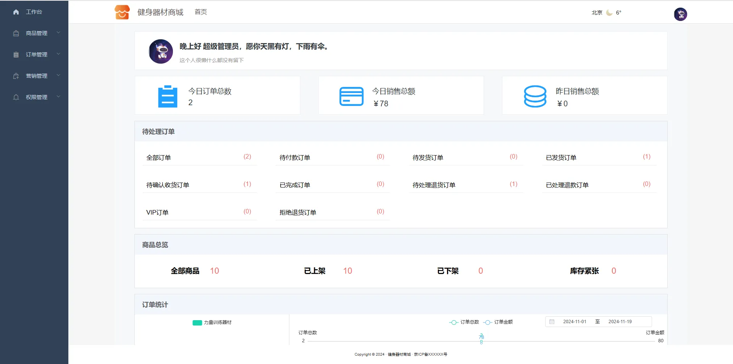Viewport: 733px width, 364px height.
Task: Click the moon weather icon
Action: [609, 13]
